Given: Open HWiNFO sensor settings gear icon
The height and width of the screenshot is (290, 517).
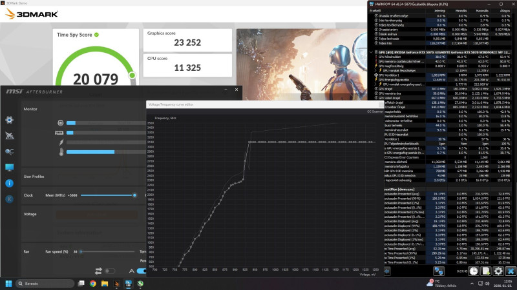Looking at the screenshot, I should click(498, 271).
